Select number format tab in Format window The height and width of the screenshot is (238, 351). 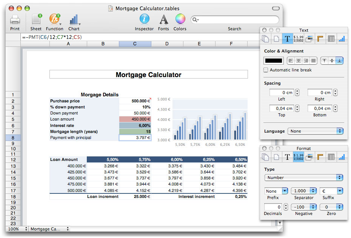pos(299,157)
